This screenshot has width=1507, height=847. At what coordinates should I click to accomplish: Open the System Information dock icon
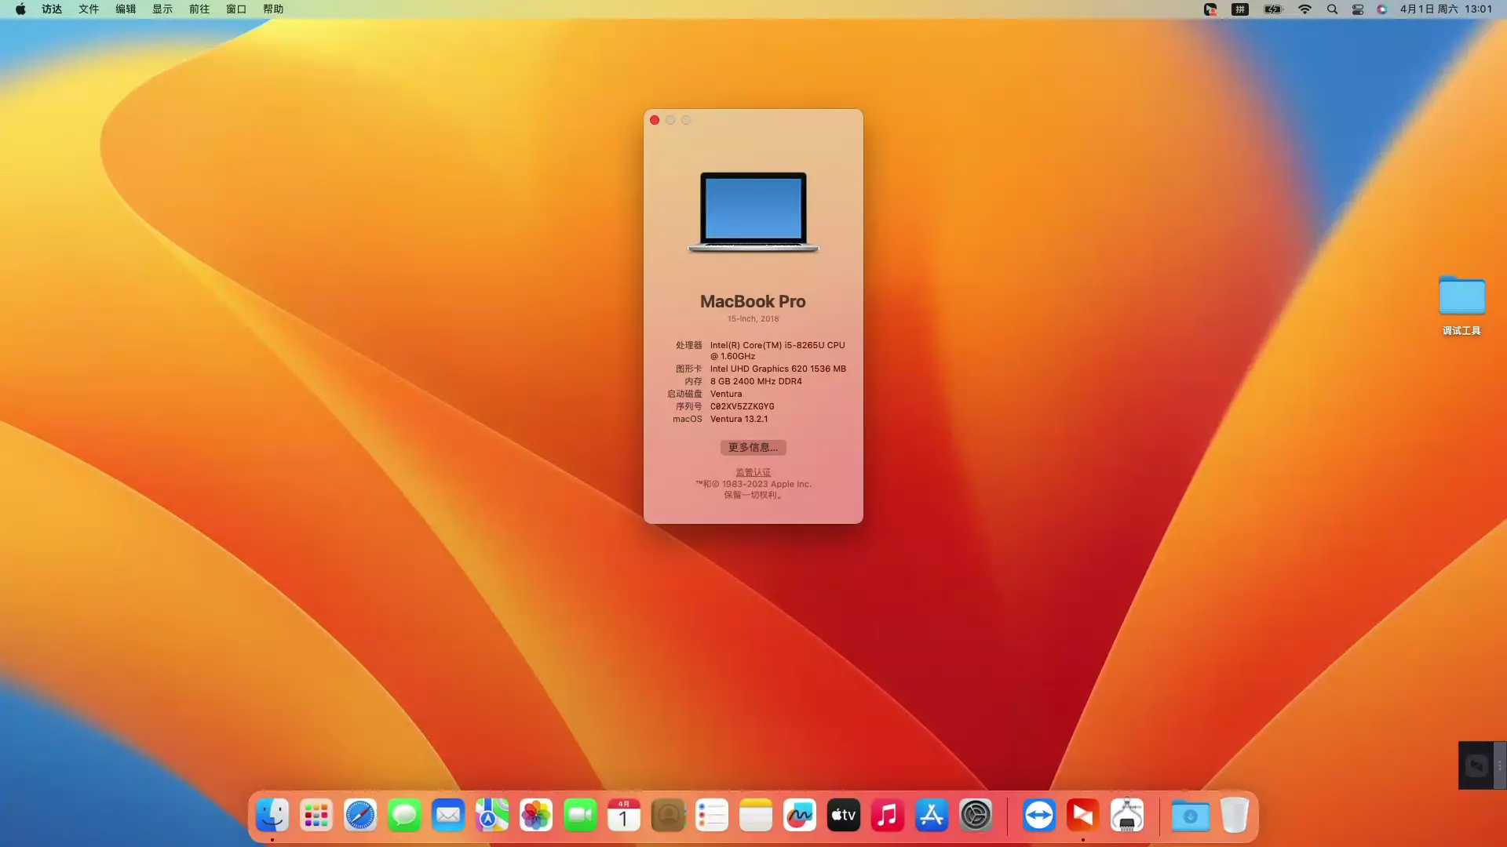click(1127, 816)
